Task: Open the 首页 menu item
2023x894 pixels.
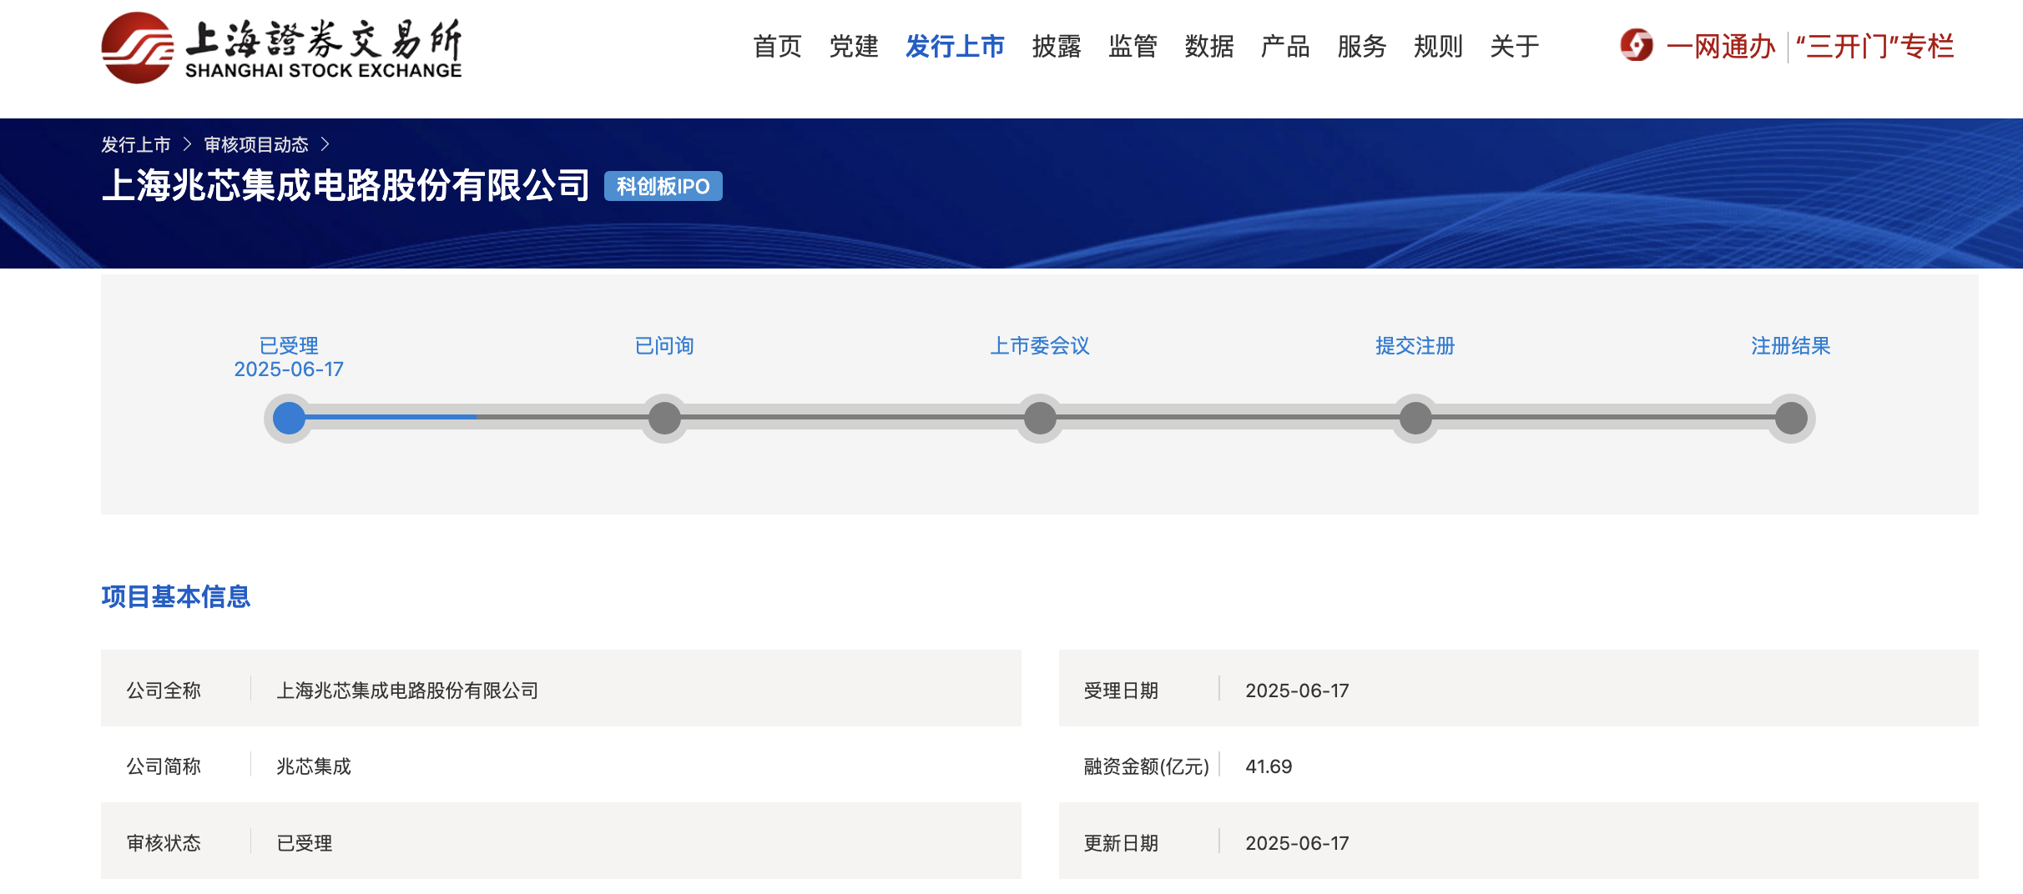Action: [777, 47]
